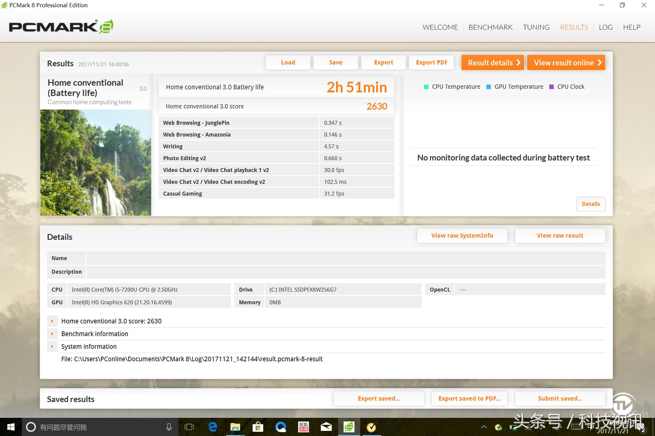
Task: Click View result online button
Action: pos(566,63)
